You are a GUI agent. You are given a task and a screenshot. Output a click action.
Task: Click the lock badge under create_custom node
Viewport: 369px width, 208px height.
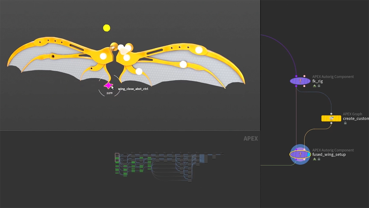pyautogui.click(x=345, y=123)
